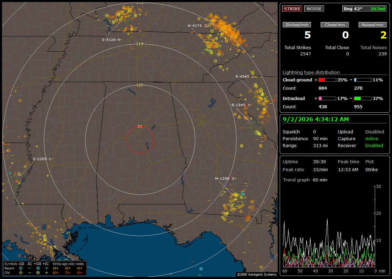Toggle the Upload Disabled status
The width and height of the screenshot is (392, 279).
(x=374, y=132)
